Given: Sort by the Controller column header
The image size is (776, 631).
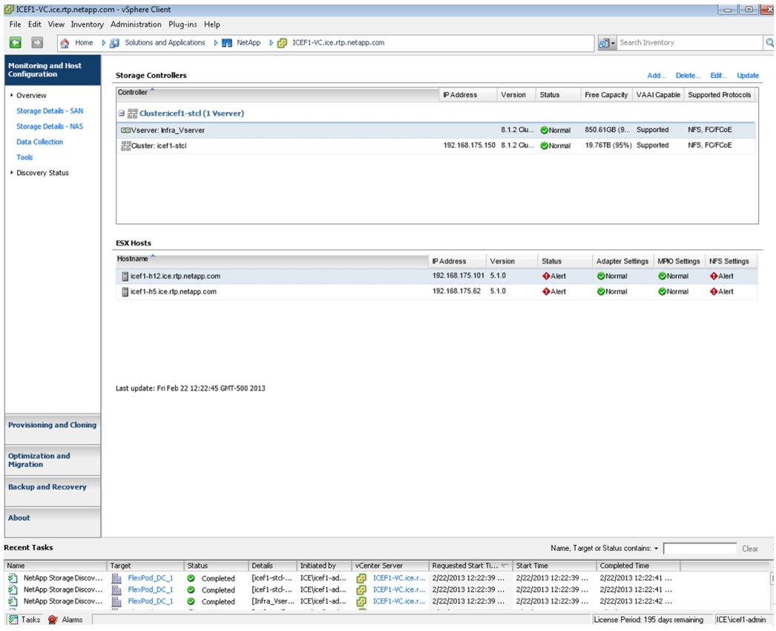Looking at the screenshot, I should point(277,94).
